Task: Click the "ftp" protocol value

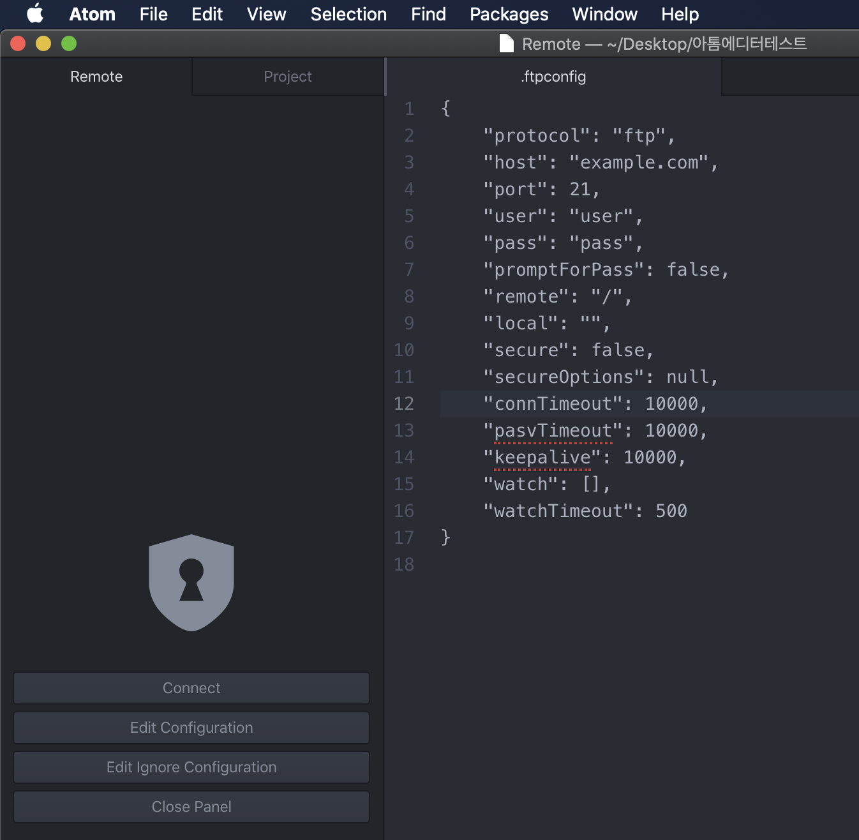Action: tap(639, 136)
